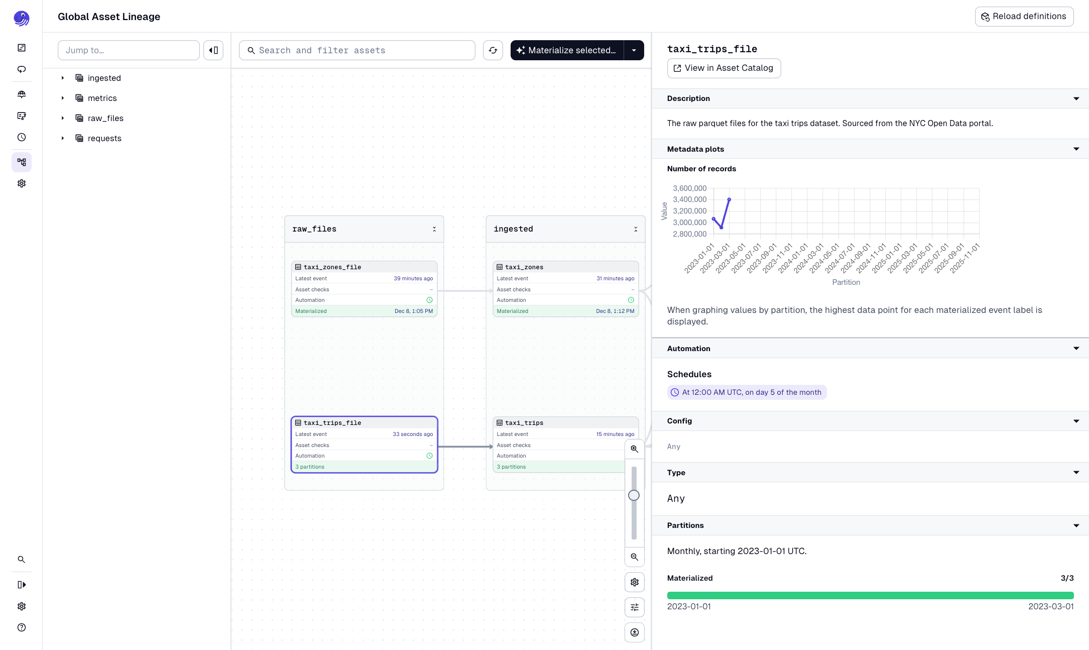
Task: Collapse the raw_files group box
Action: (x=434, y=229)
